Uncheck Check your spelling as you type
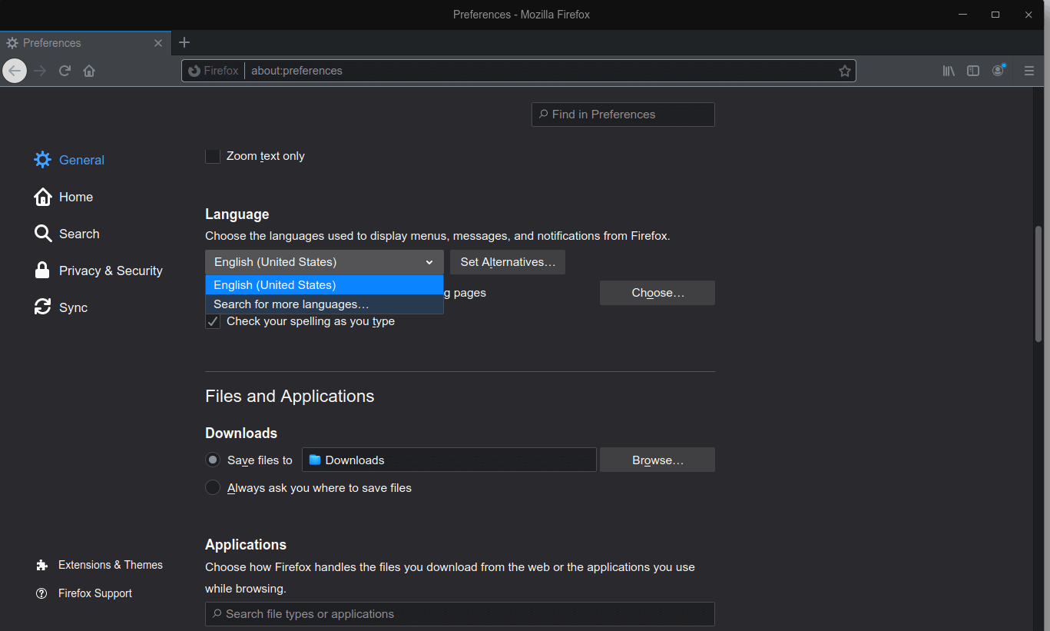 [213, 321]
